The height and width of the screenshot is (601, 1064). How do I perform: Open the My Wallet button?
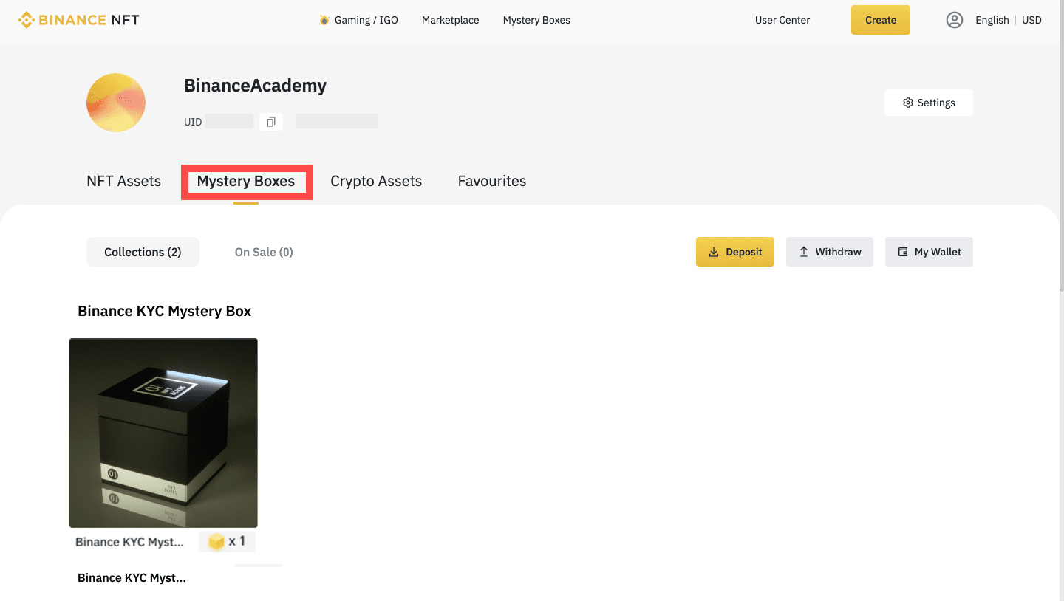click(x=929, y=252)
